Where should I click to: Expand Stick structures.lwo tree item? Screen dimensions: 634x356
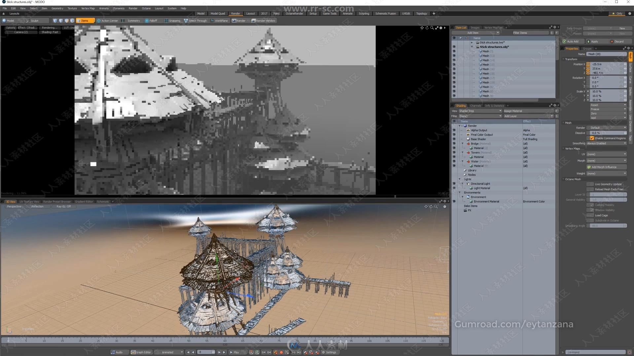pos(472,43)
